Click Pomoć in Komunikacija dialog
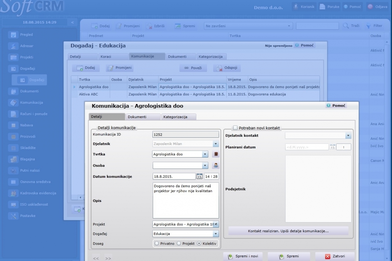 (x=336, y=106)
